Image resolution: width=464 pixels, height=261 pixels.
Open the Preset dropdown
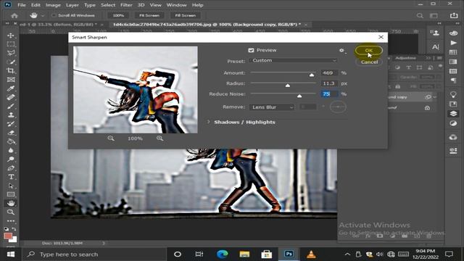(293, 60)
